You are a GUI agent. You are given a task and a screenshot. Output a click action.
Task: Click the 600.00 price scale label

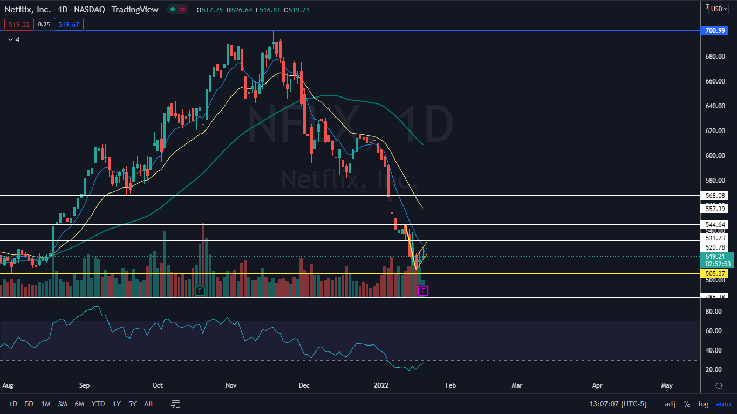(715, 156)
